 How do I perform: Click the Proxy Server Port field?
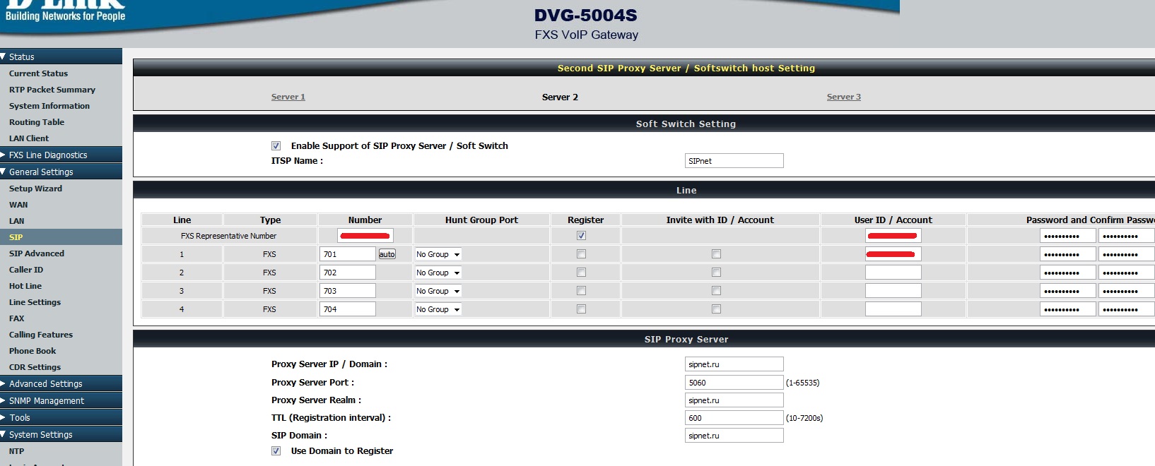[734, 383]
